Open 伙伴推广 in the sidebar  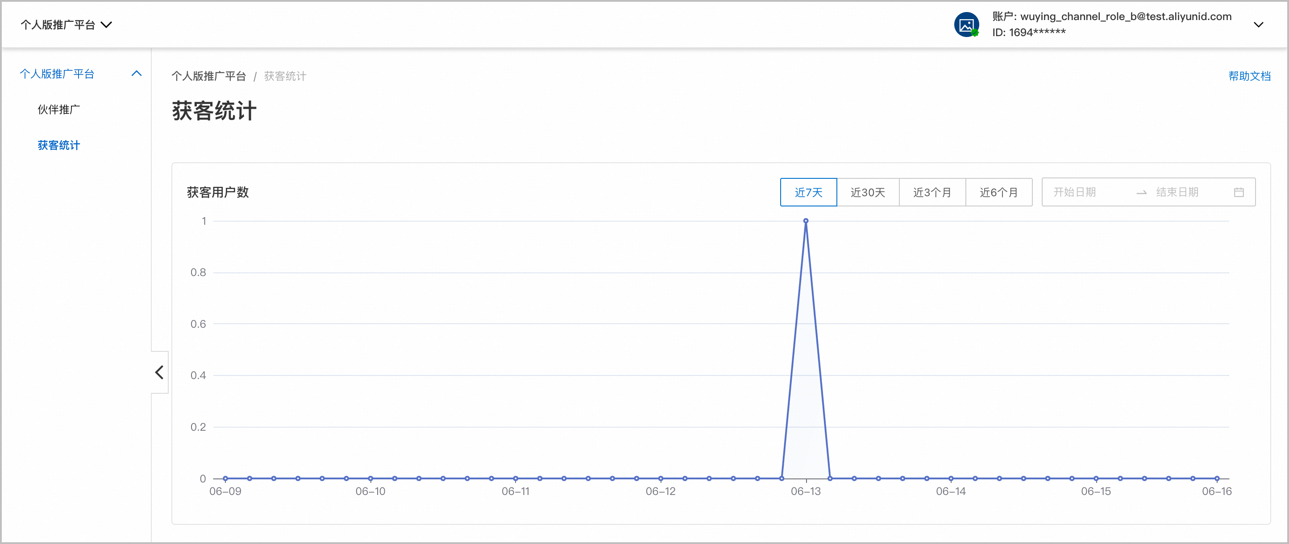(59, 109)
